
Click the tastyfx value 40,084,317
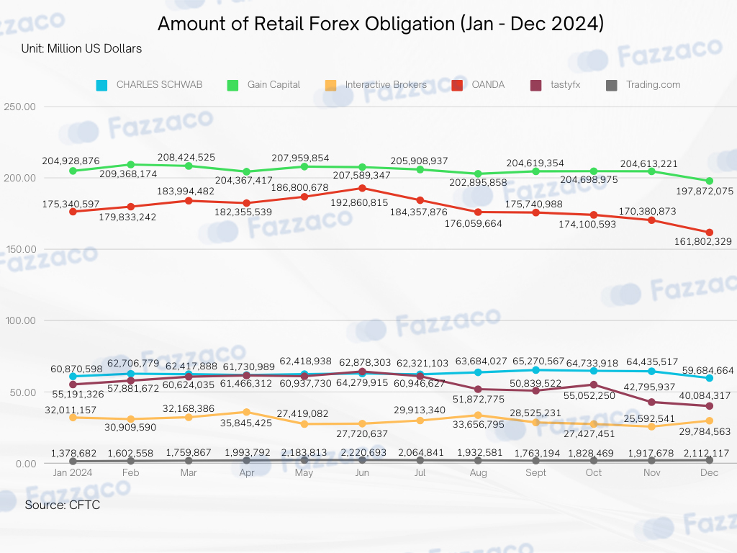pyautogui.click(x=705, y=396)
